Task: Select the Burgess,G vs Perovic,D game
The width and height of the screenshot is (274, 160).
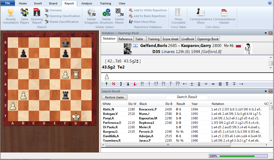Action: 185,132
